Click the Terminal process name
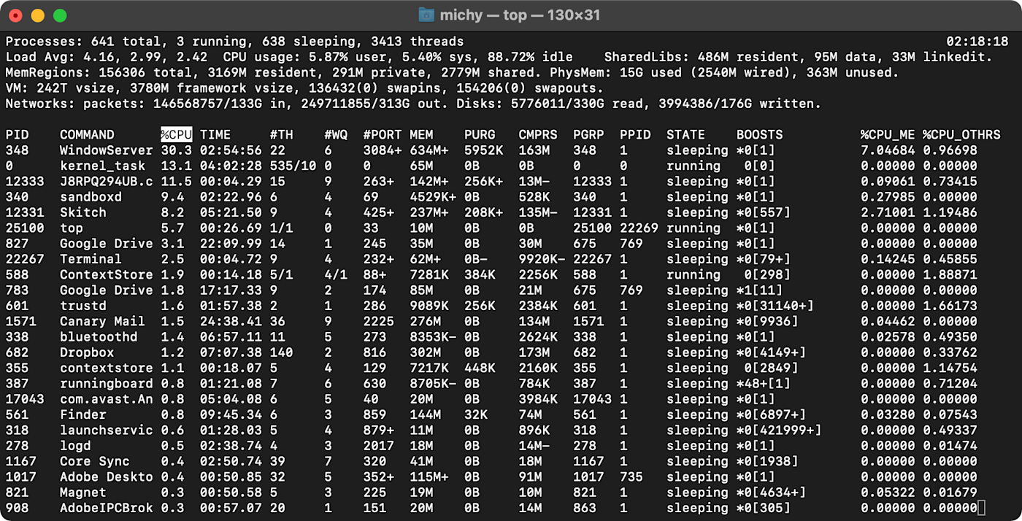 91,259
